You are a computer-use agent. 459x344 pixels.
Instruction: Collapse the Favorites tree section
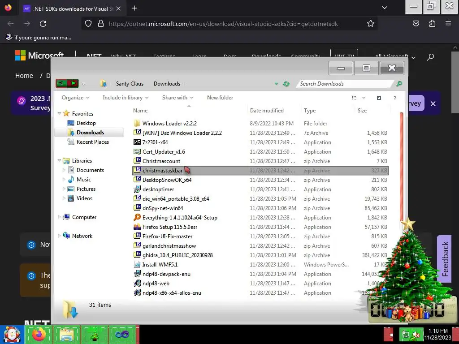[60, 113]
